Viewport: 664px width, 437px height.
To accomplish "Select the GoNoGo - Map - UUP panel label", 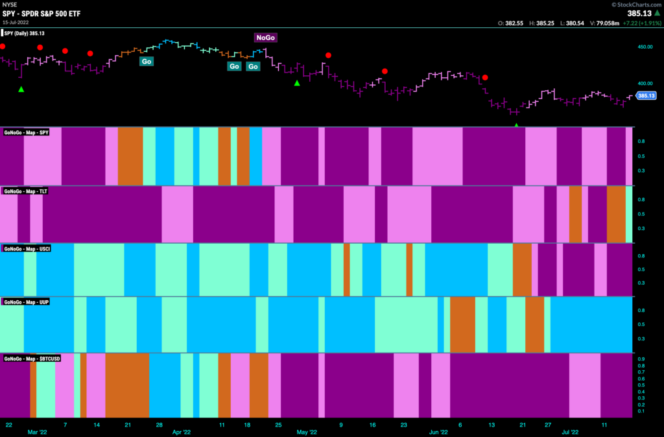I will coord(26,302).
